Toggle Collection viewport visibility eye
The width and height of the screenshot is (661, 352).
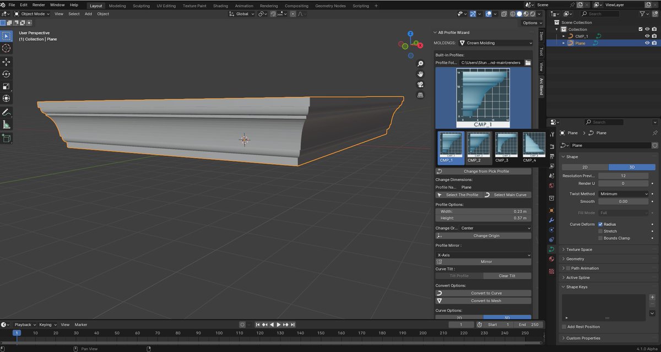647,29
